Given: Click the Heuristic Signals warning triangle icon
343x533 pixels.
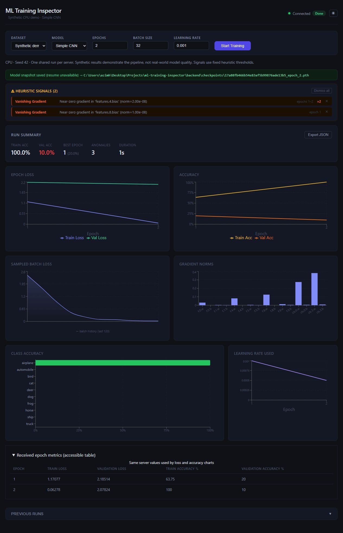Looking at the screenshot, I should click(12, 91).
